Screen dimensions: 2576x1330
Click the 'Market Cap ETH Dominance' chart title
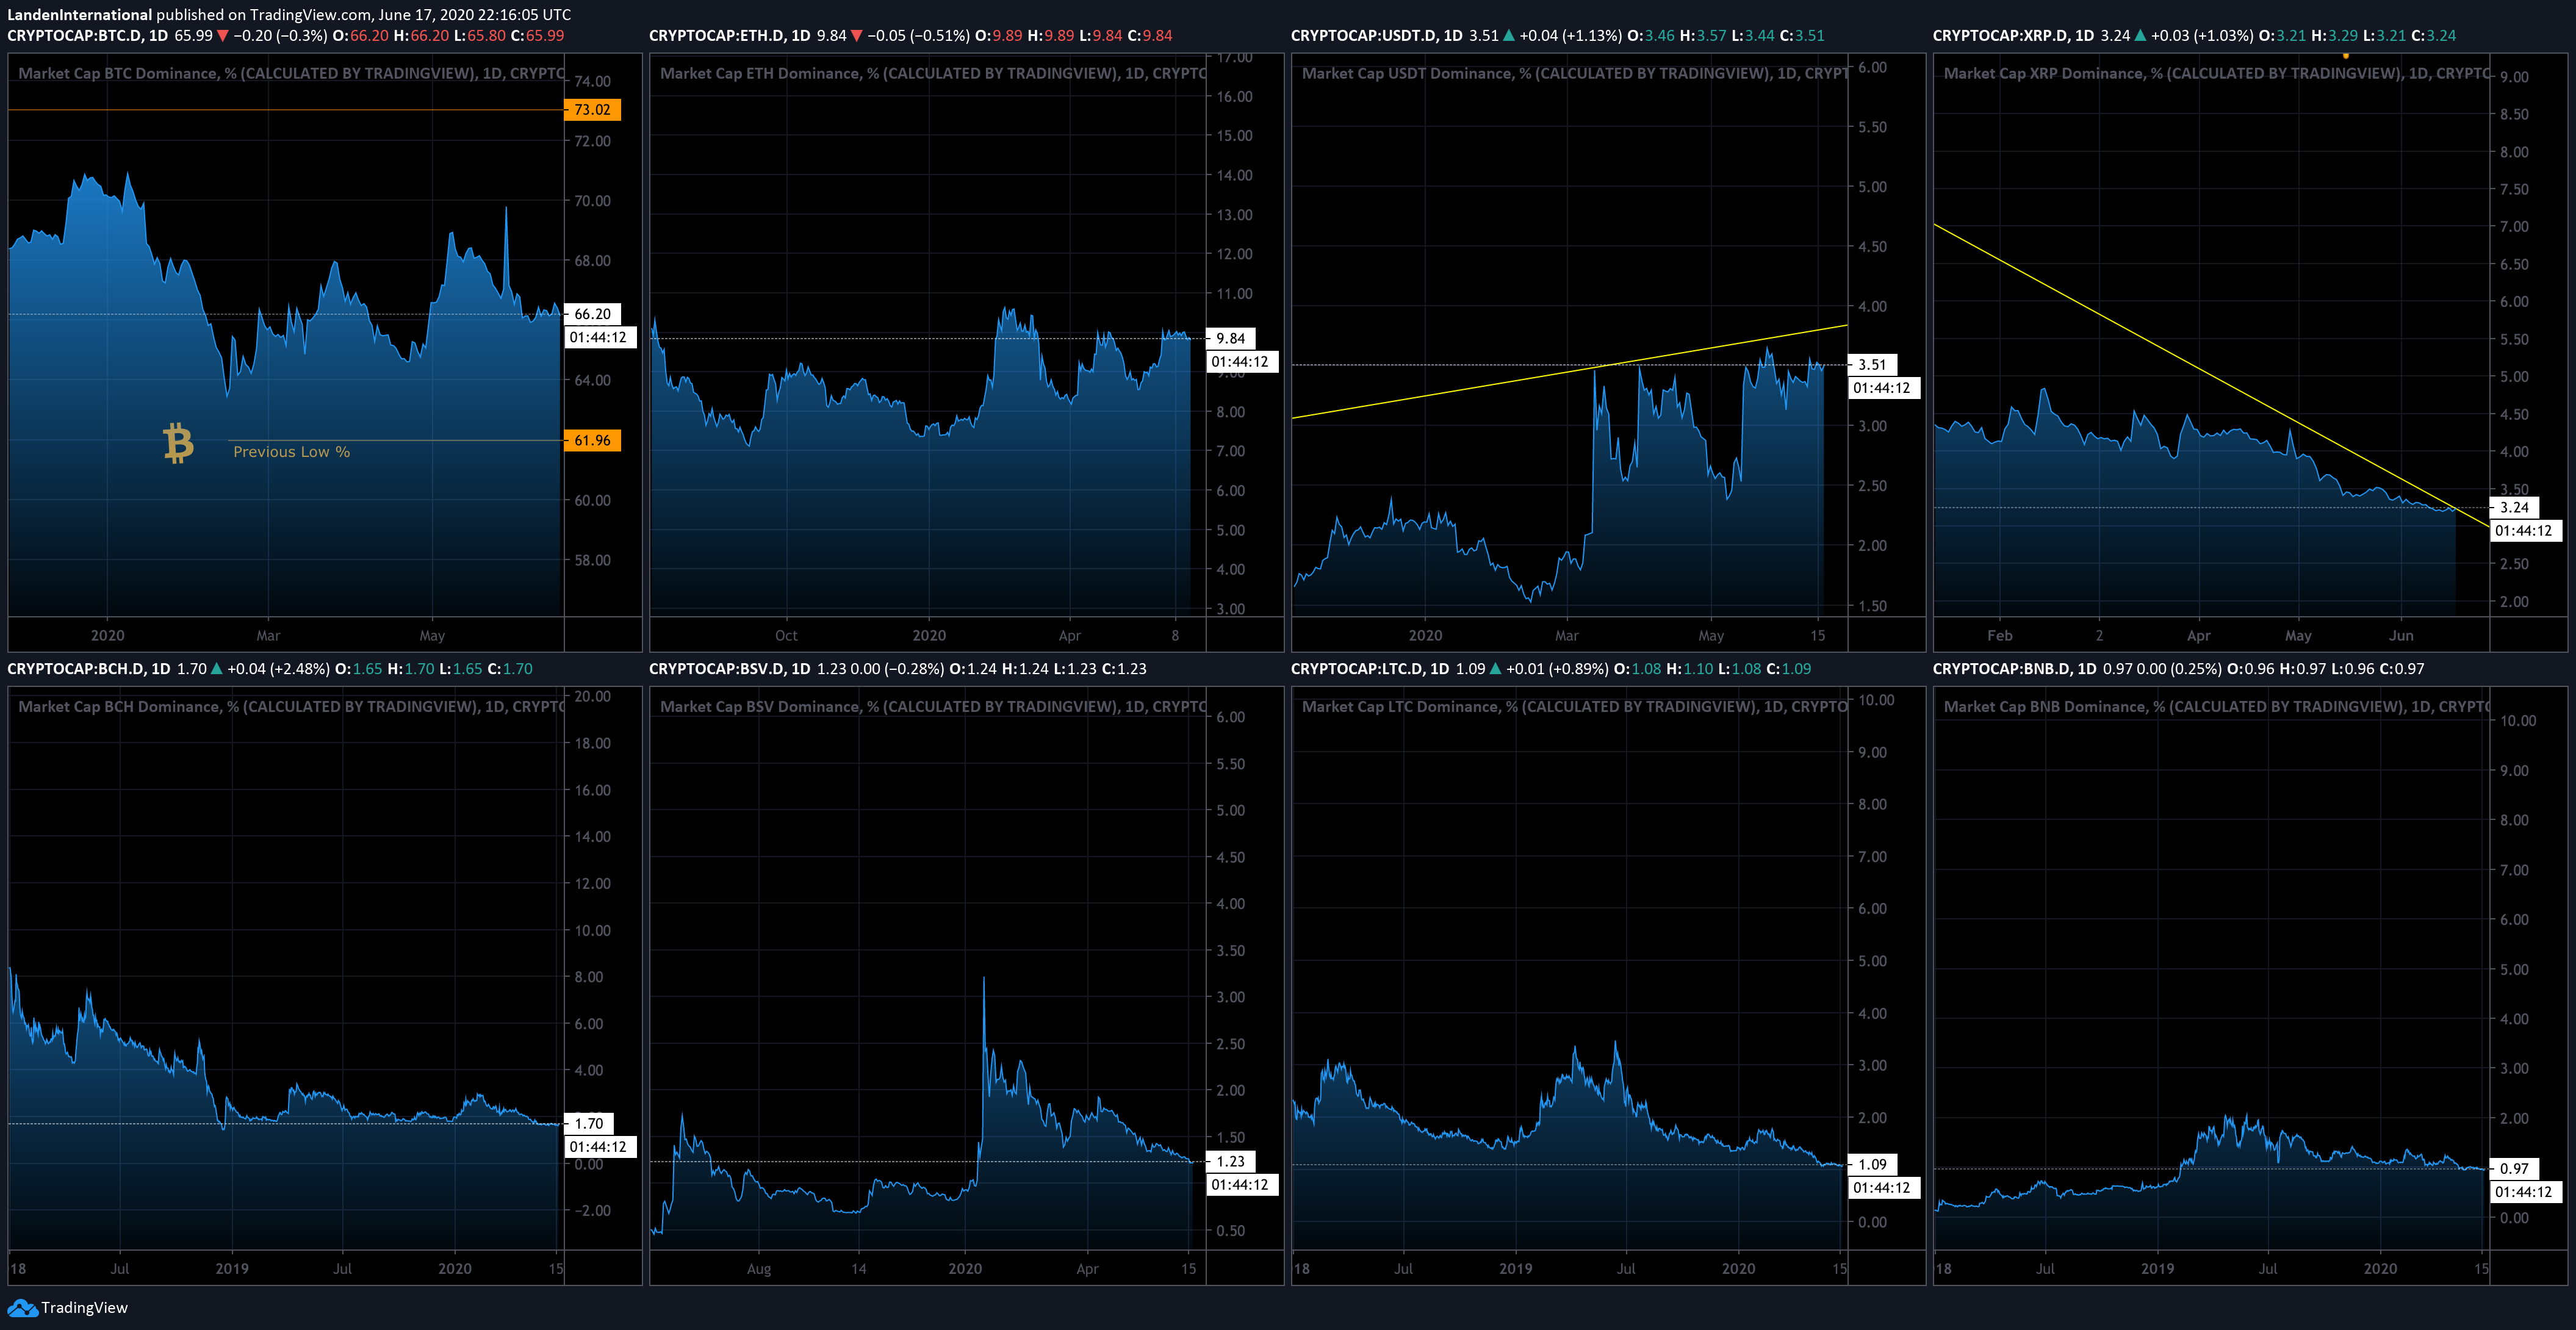[x=933, y=74]
